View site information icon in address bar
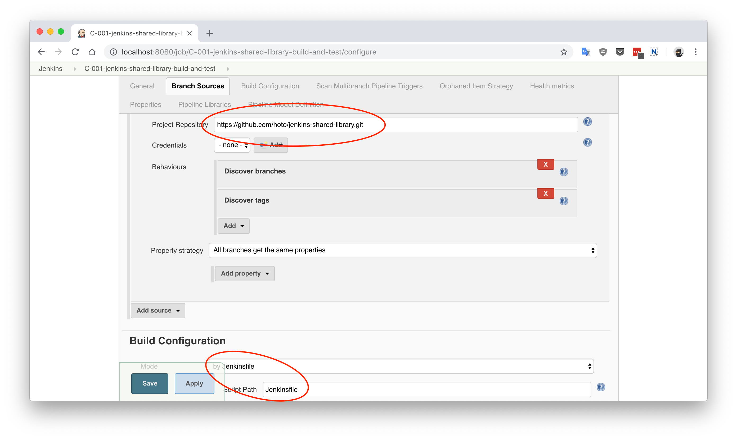737x440 pixels. [113, 52]
